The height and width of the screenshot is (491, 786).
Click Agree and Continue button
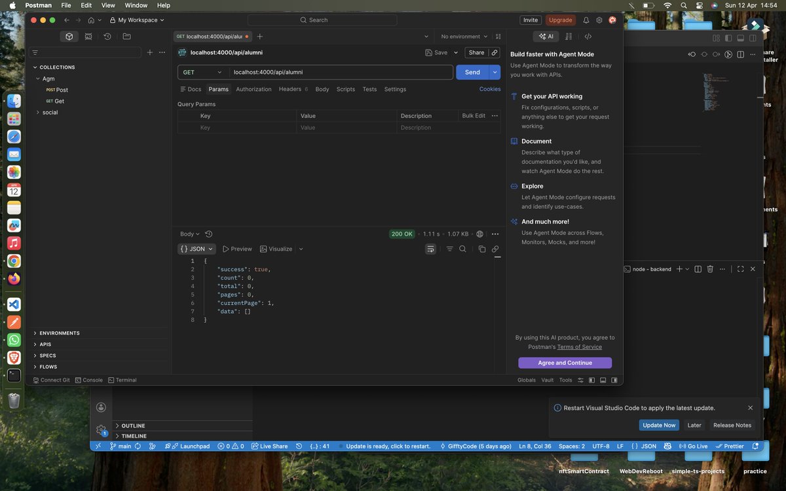565,363
